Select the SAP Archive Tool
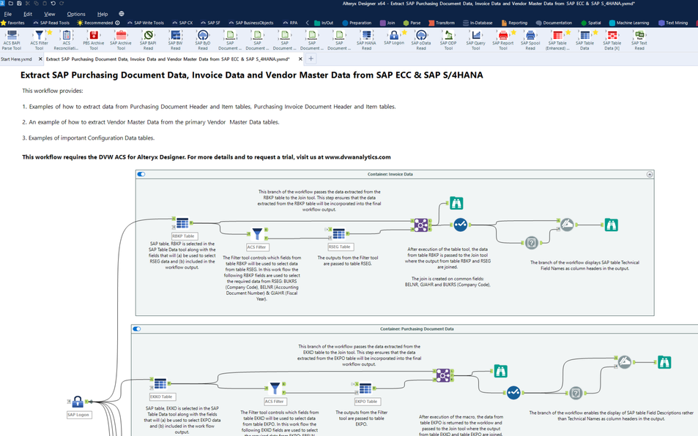 [121, 40]
